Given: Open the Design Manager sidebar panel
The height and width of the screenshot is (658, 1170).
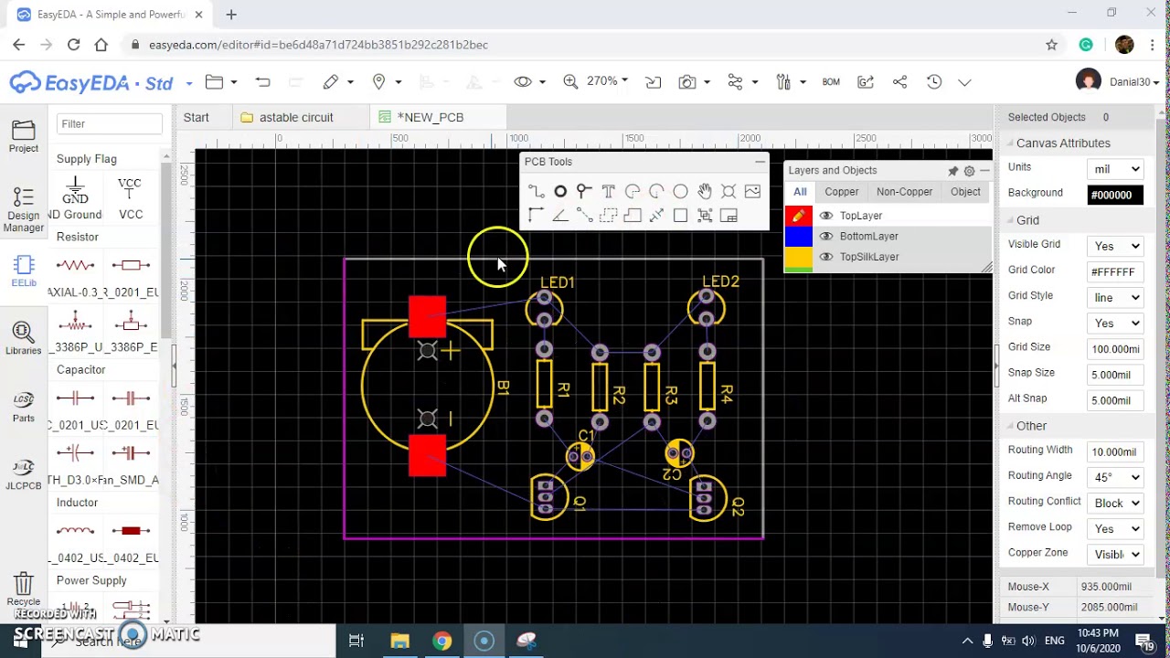Looking at the screenshot, I should [x=24, y=209].
